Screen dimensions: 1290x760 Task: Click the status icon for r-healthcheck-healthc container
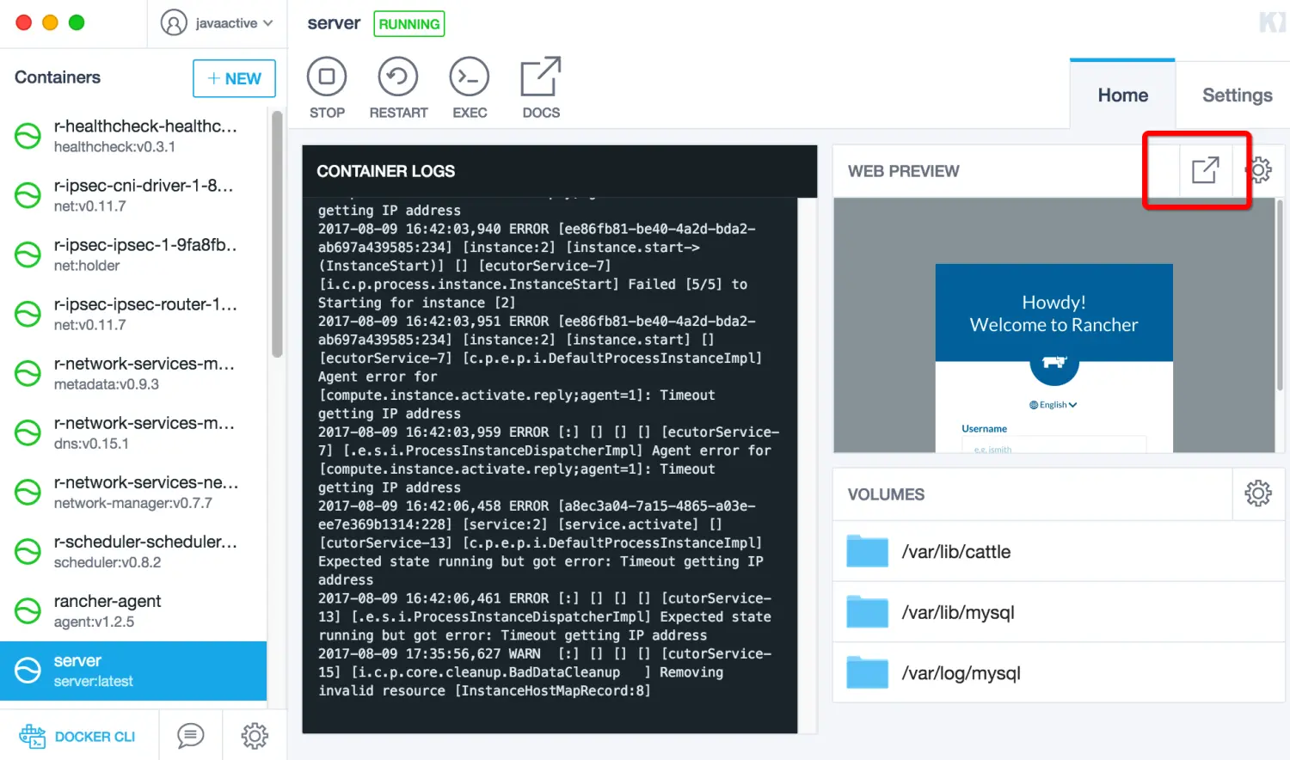(x=28, y=136)
